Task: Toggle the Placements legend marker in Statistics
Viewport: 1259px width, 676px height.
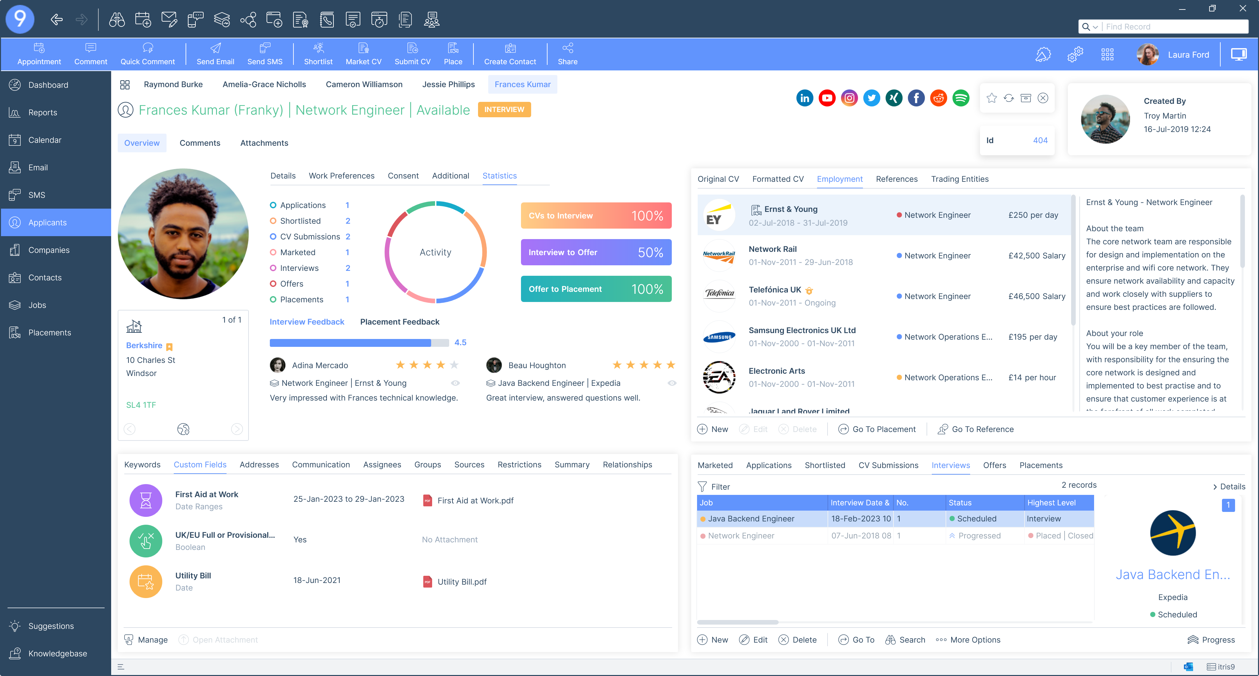Action: [273, 299]
